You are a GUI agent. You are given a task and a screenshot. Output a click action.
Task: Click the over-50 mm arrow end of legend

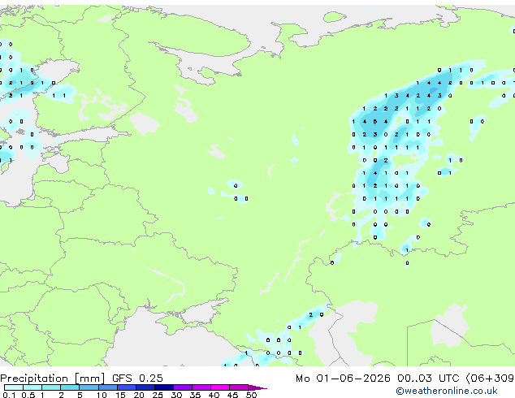(x=257, y=387)
